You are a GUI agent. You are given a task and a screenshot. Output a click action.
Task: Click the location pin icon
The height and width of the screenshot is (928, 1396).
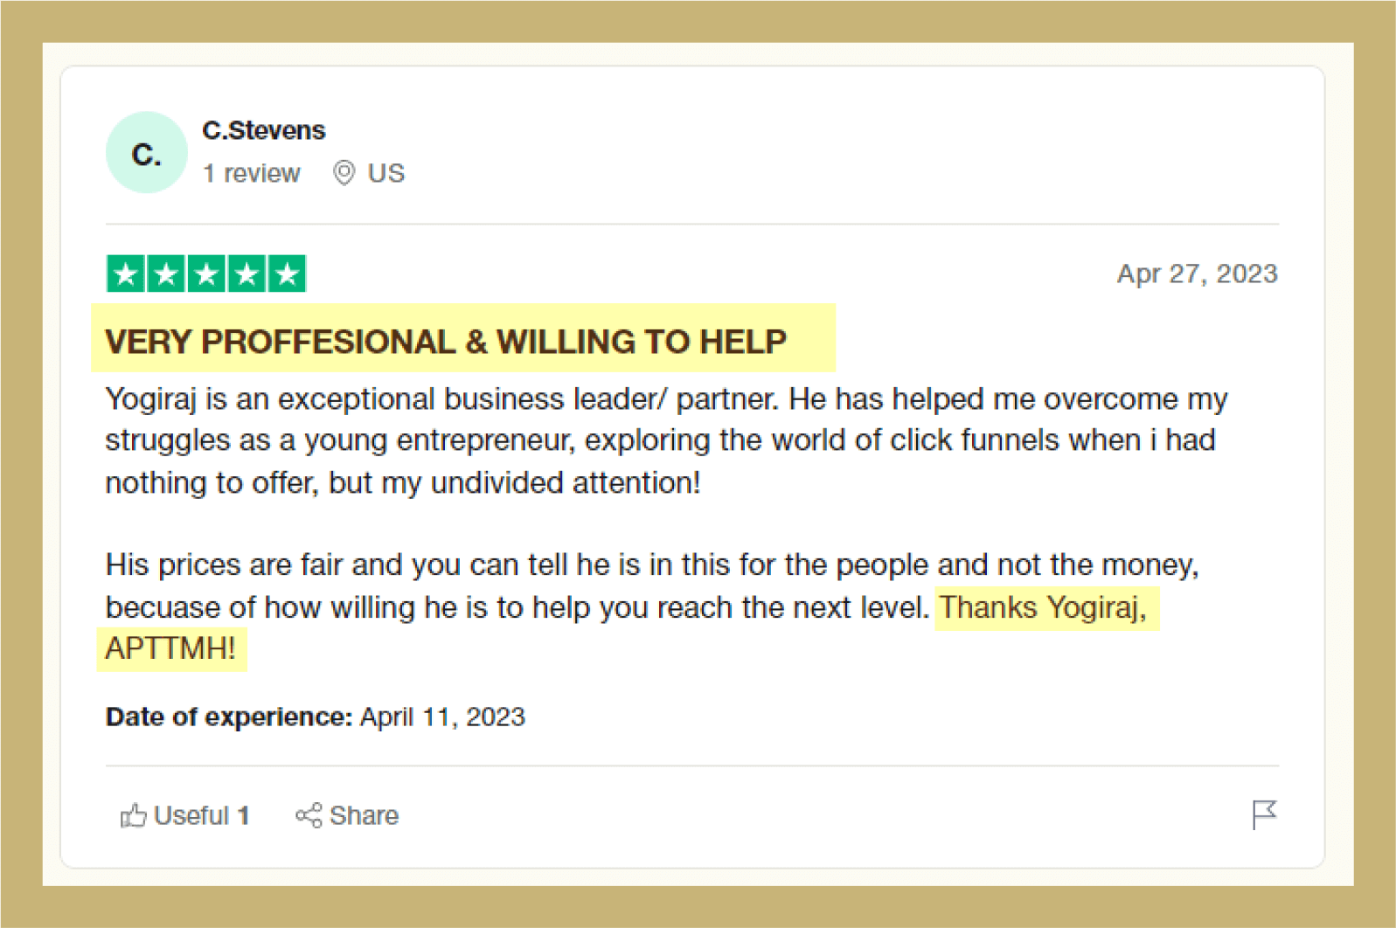click(x=344, y=173)
